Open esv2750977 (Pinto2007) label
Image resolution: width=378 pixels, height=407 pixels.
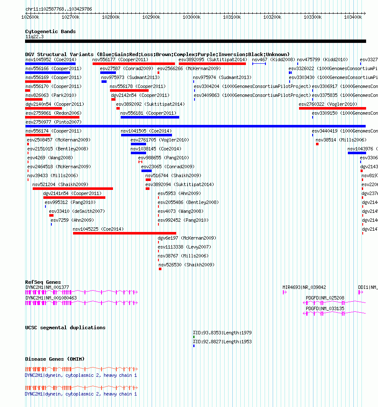tap(54, 122)
